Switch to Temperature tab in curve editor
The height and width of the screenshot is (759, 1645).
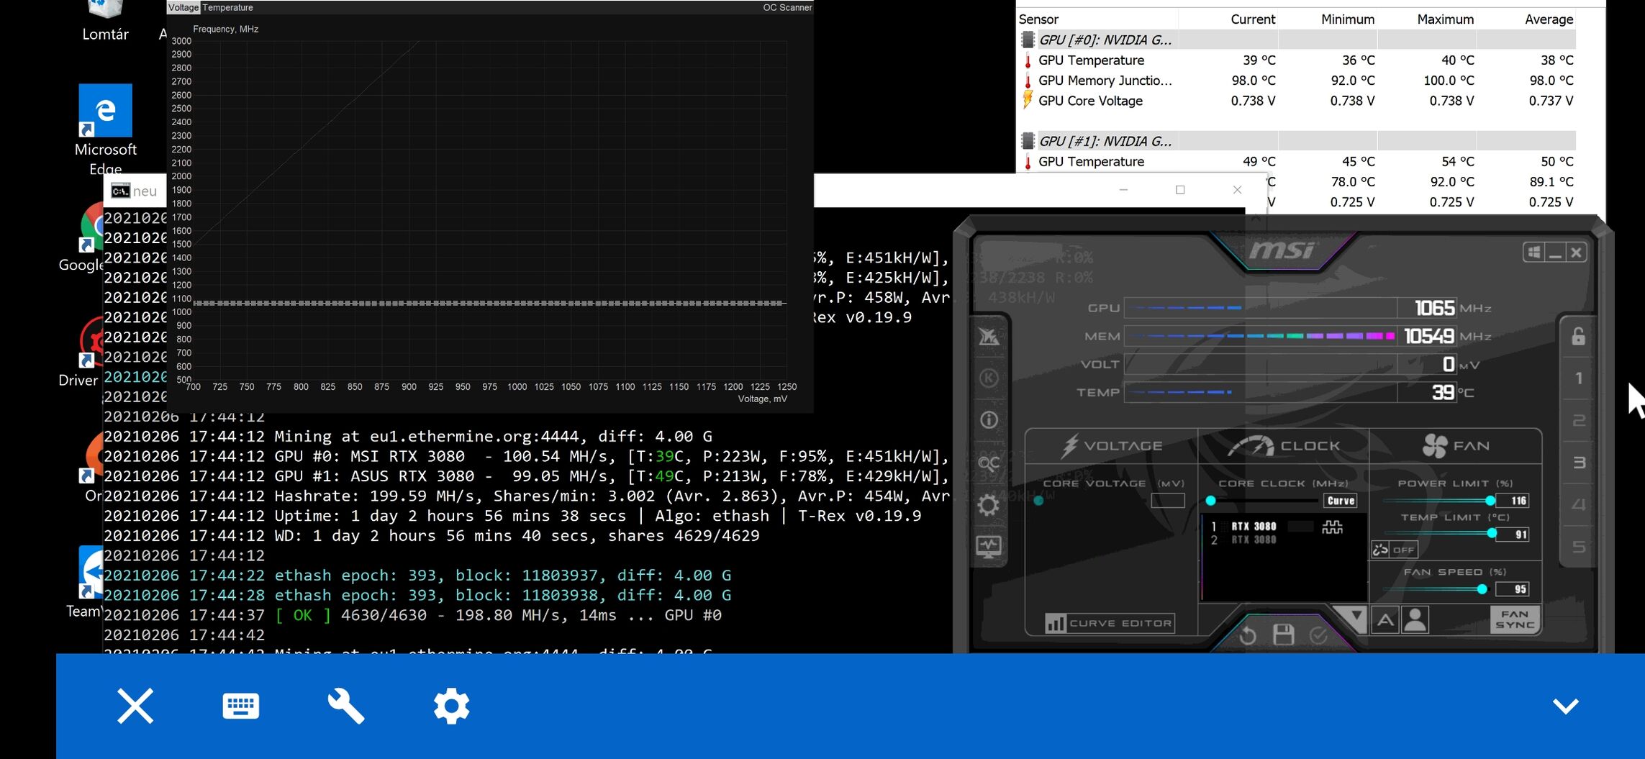(227, 7)
